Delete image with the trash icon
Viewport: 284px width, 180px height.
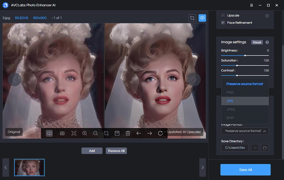tap(128, 133)
